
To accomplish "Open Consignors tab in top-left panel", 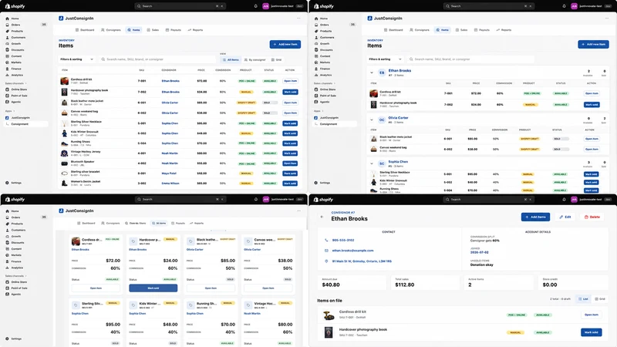I will point(111,30).
